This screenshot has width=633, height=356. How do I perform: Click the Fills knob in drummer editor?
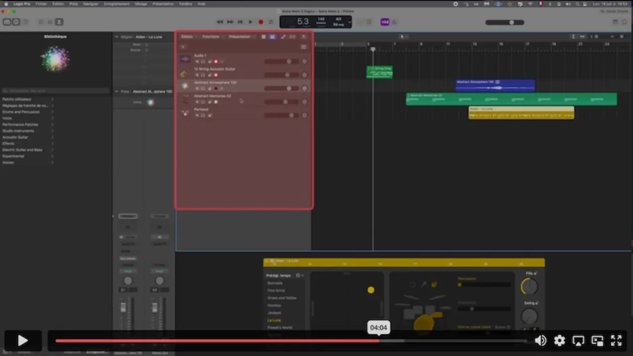529,286
